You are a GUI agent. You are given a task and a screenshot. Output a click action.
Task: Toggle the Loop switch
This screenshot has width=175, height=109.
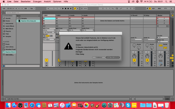117,9
